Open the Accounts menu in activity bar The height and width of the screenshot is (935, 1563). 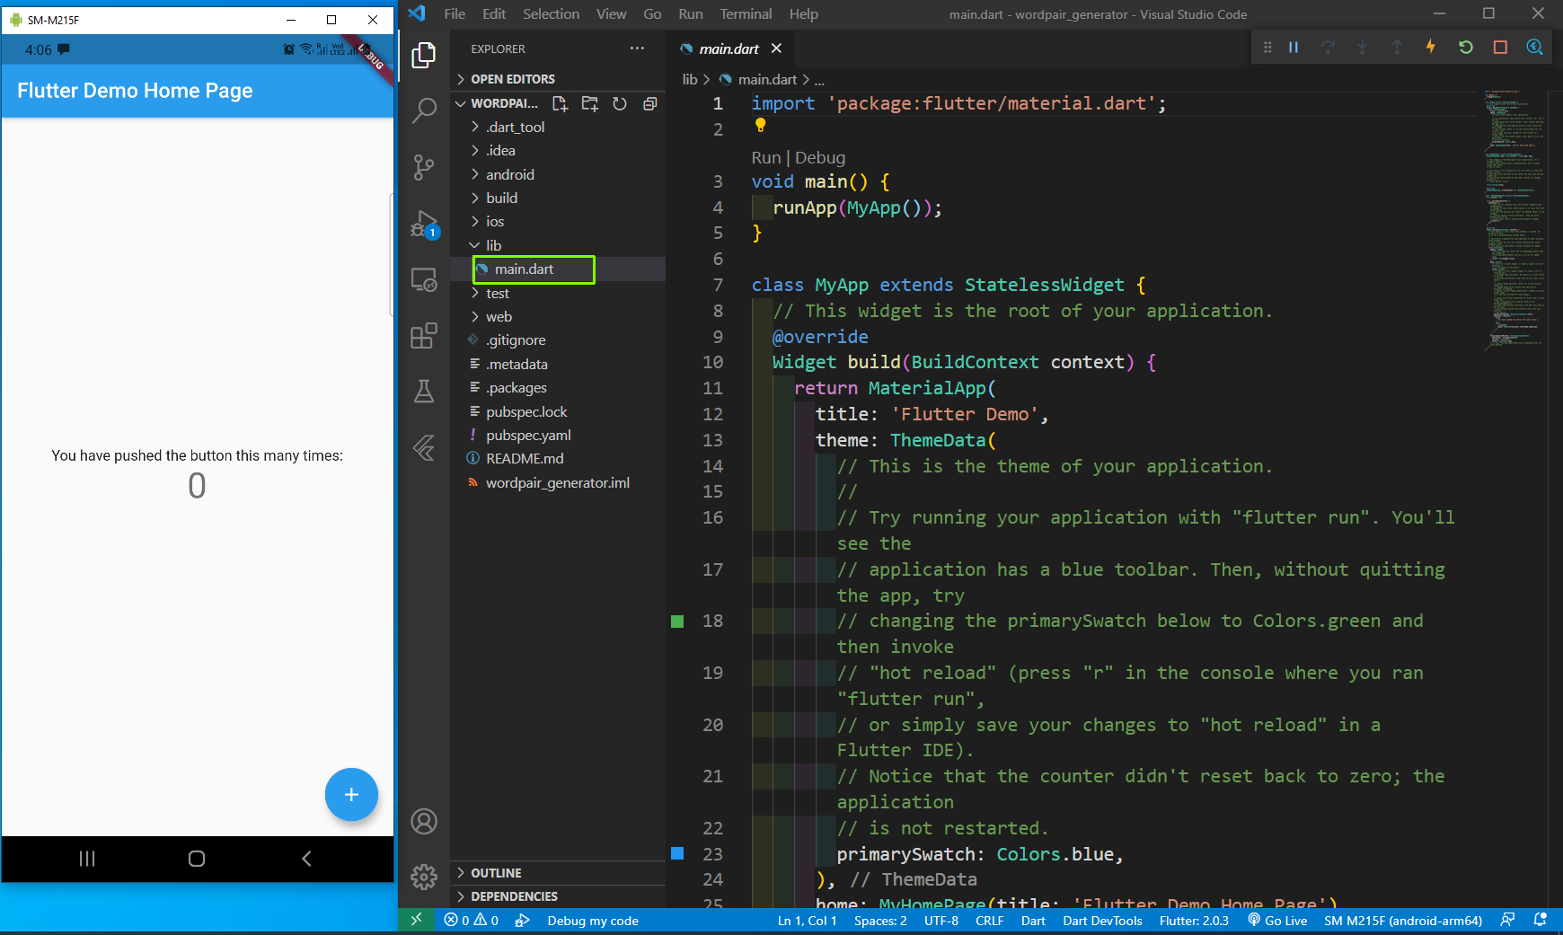(423, 822)
